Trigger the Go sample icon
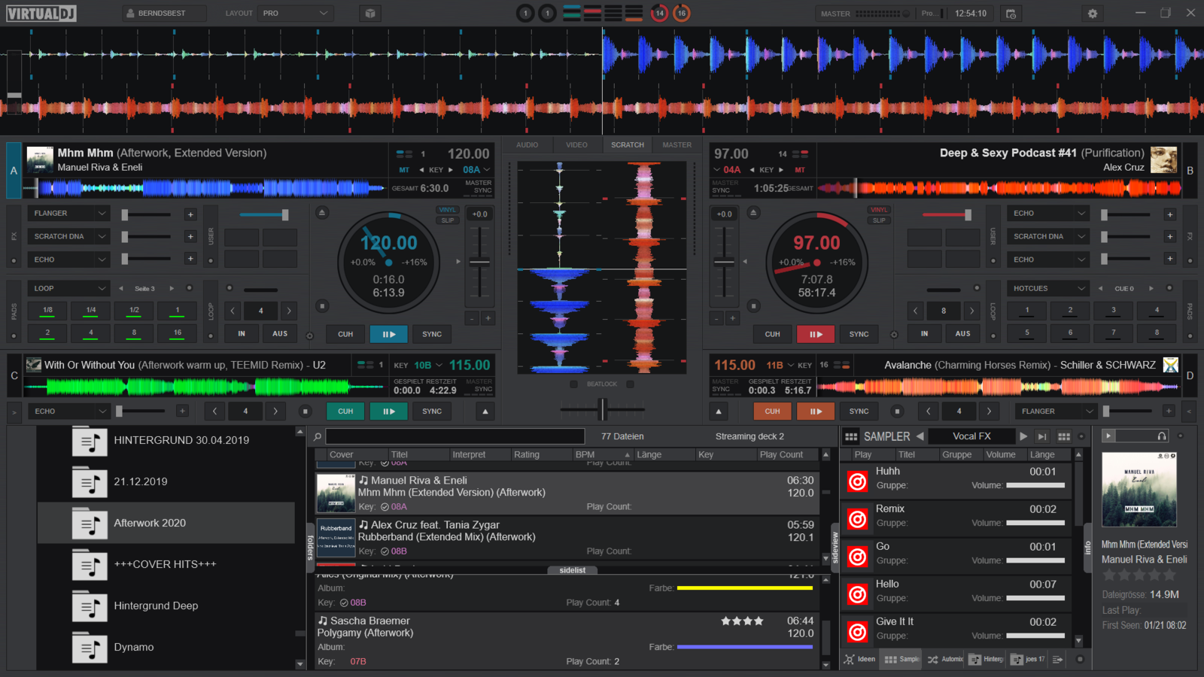The width and height of the screenshot is (1204, 677). point(857,557)
